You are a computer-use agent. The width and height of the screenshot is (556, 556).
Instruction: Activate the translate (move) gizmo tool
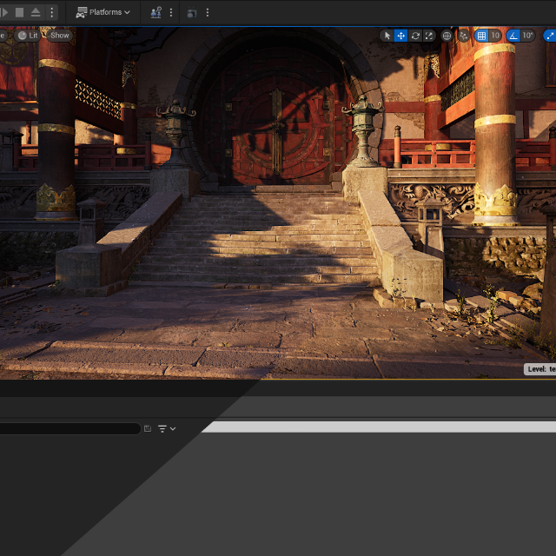coord(401,36)
